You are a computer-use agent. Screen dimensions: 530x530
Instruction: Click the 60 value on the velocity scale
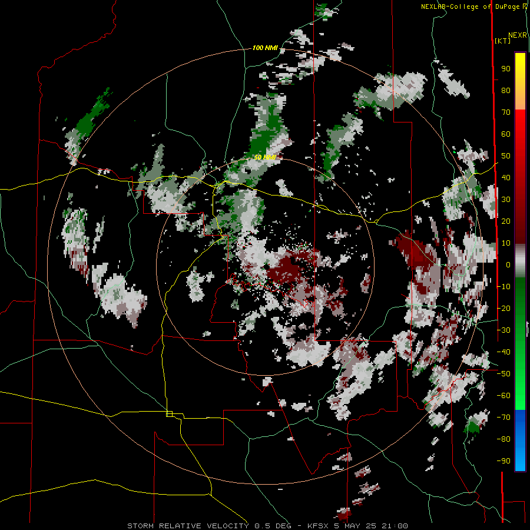[x=506, y=134]
